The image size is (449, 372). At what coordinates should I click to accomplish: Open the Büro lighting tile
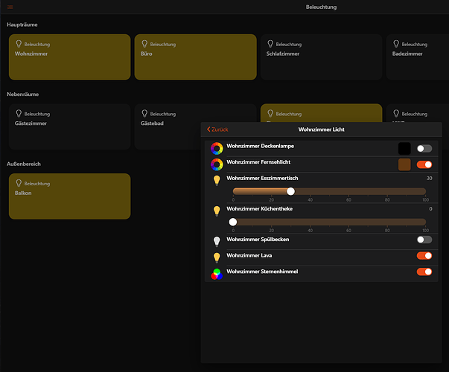tap(195, 57)
